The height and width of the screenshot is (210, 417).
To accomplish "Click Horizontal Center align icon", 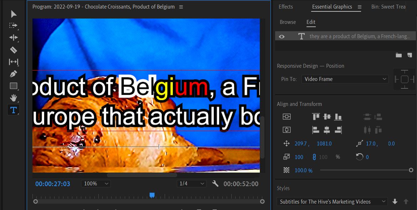I will click(287, 130).
